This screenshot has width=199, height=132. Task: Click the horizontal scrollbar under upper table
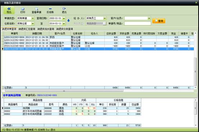[64, 91]
